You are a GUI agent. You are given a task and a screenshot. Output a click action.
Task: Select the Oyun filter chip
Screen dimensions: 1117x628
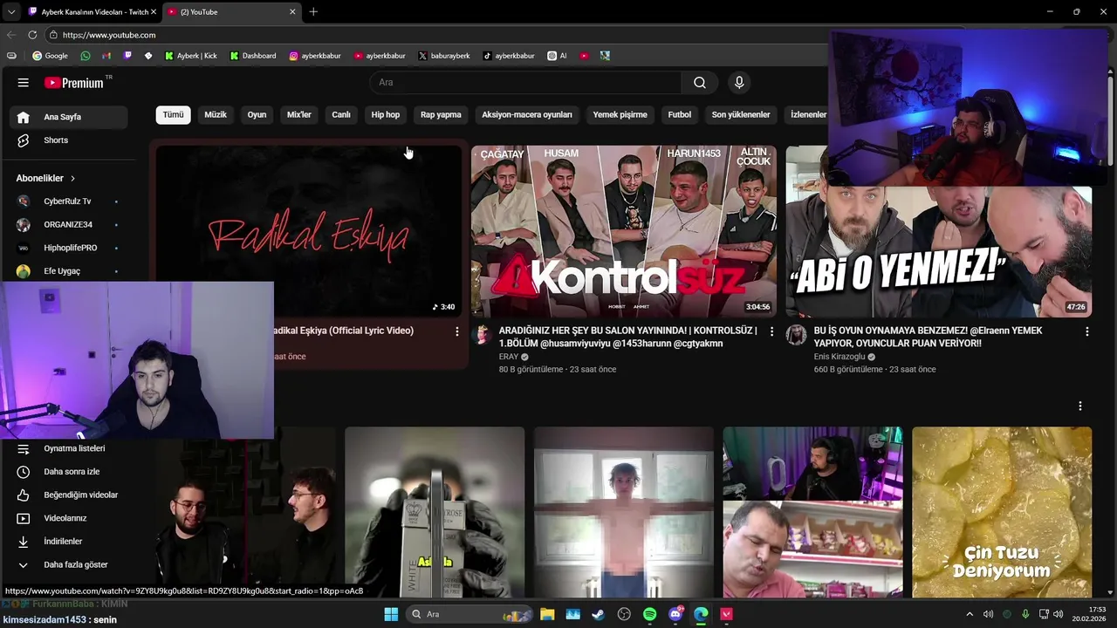click(x=257, y=115)
